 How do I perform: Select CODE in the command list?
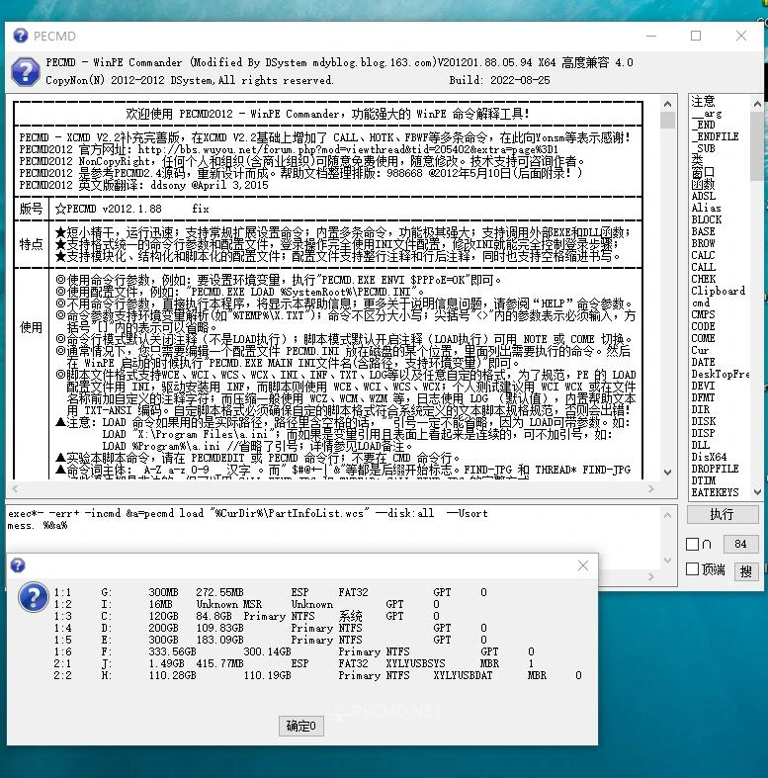(x=704, y=327)
